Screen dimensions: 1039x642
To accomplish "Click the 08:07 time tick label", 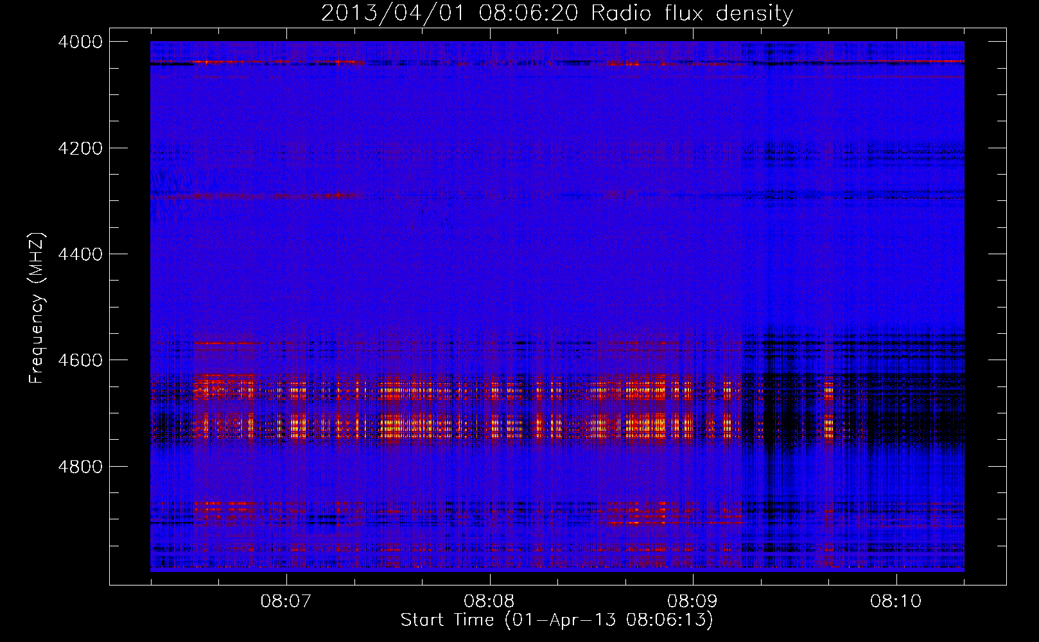I will [286, 602].
